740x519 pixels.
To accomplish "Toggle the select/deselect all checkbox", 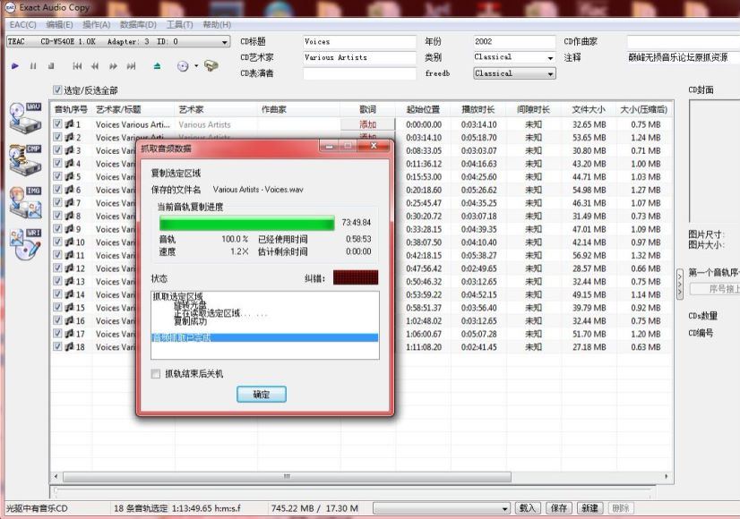I will [57, 89].
